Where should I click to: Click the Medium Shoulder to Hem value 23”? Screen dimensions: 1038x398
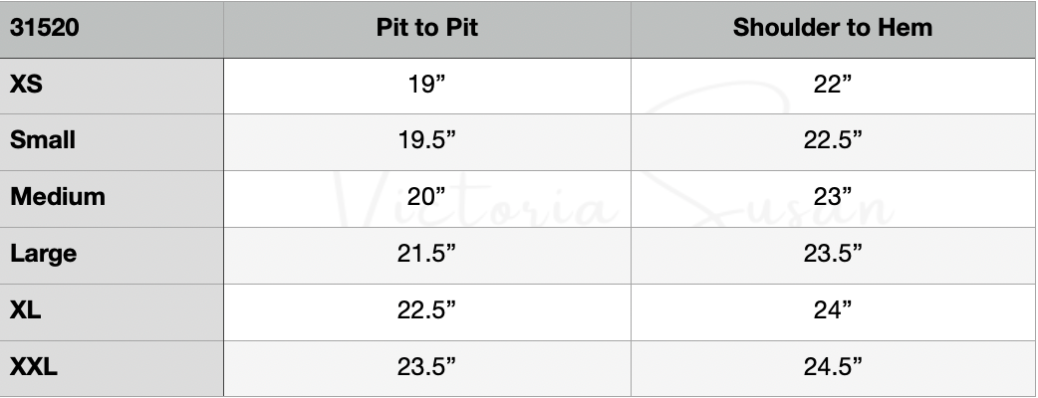pos(832,197)
